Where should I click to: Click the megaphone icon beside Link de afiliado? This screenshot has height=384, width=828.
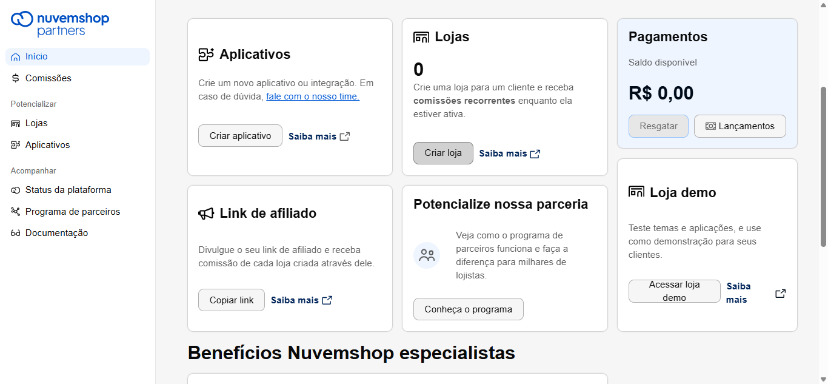click(206, 214)
